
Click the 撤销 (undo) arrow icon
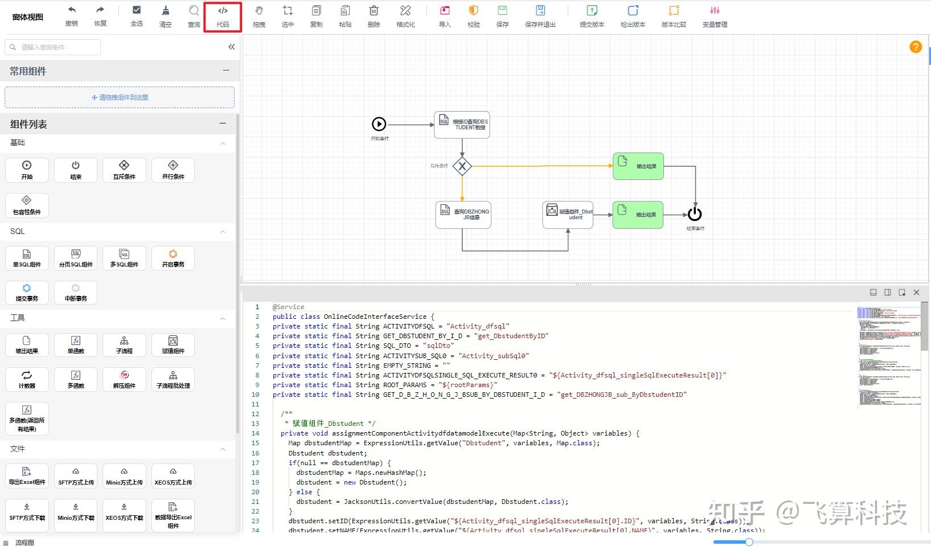(x=72, y=10)
